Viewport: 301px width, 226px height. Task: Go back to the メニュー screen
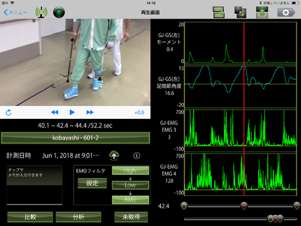click(15, 12)
